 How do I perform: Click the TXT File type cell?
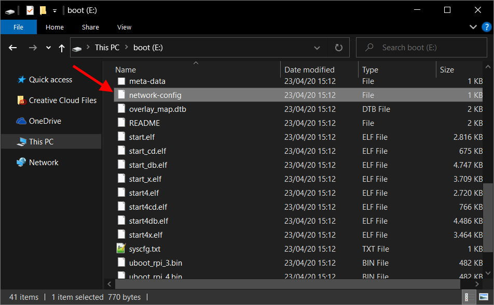(376, 249)
